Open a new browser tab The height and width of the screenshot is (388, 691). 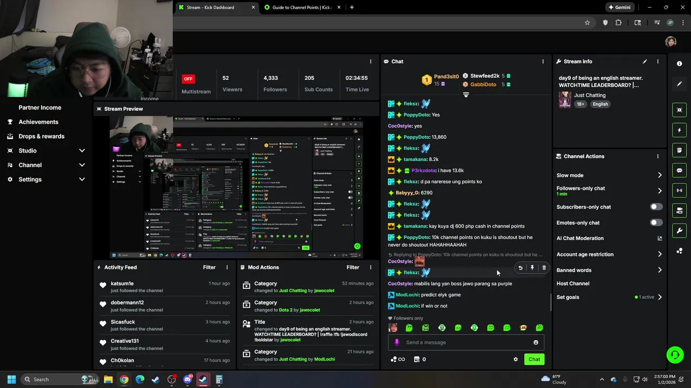[351, 8]
